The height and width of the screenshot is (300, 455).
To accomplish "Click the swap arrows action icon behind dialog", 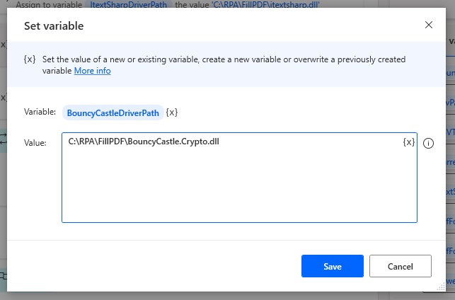I will (4, 139).
